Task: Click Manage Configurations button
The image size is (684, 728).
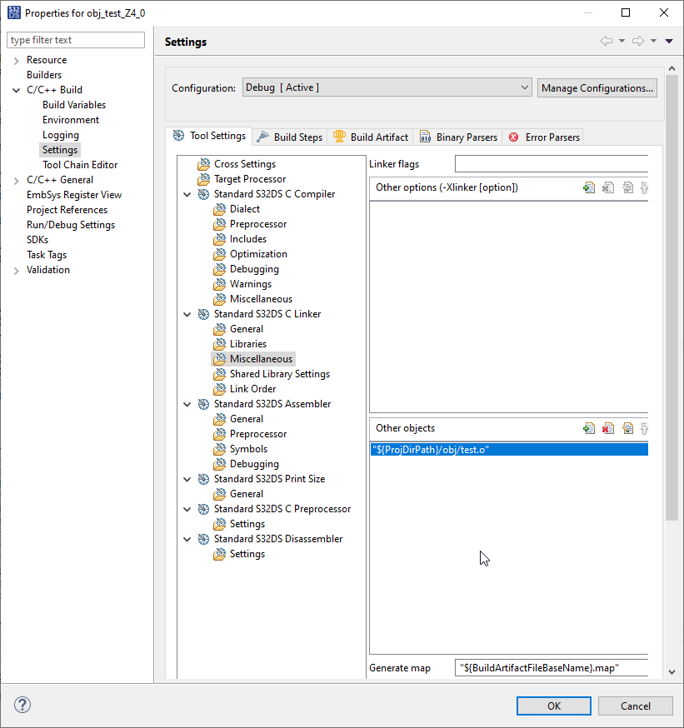Action: point(597,87)
